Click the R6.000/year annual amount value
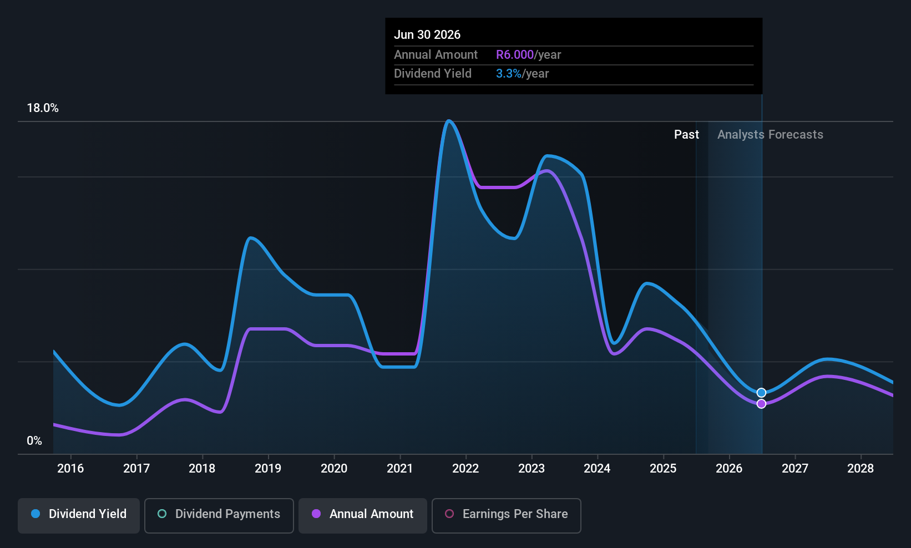911x548 pixels. 528,55
